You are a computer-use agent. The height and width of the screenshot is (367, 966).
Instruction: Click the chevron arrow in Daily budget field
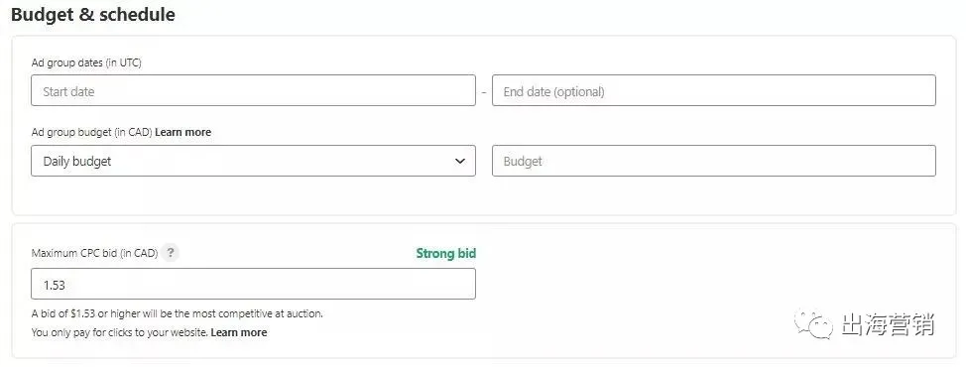click(459, 161)
